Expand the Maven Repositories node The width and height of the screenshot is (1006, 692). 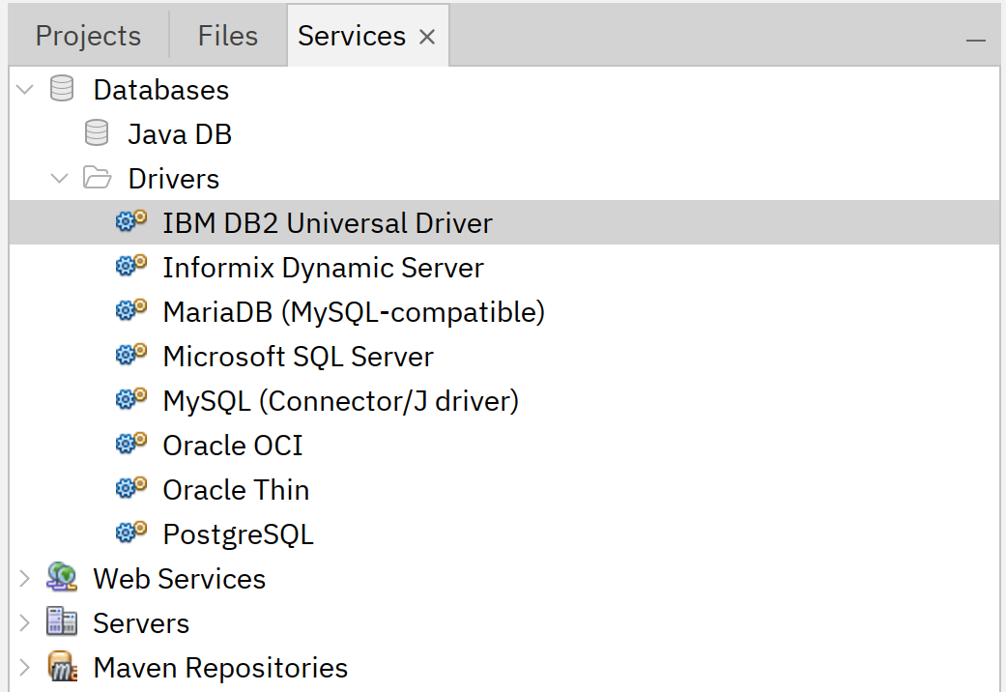point(26,667)
